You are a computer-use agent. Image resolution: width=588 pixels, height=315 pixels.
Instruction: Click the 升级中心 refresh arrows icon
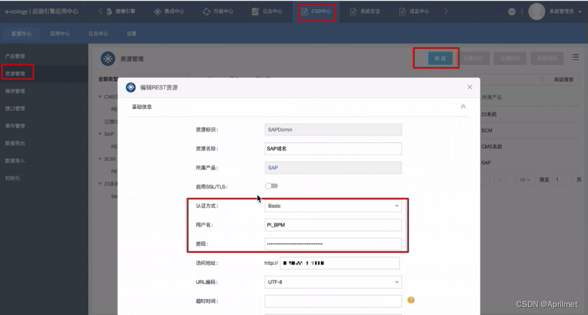[206, 12]
